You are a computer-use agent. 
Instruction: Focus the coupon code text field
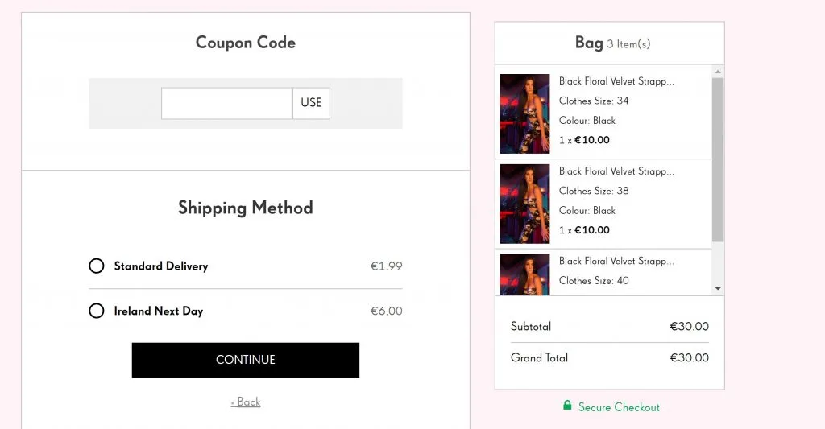[x=226, y=103]
